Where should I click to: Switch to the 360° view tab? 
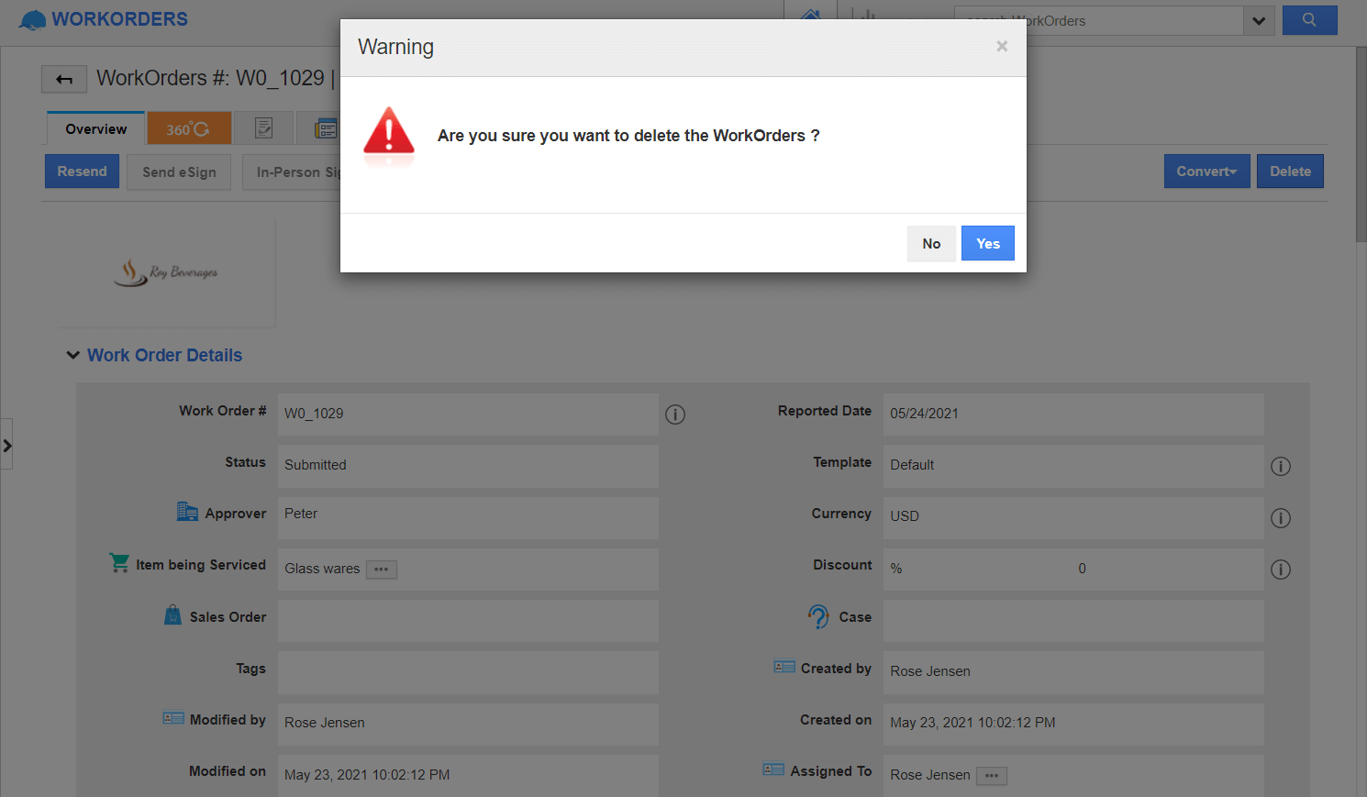point(188,128)
